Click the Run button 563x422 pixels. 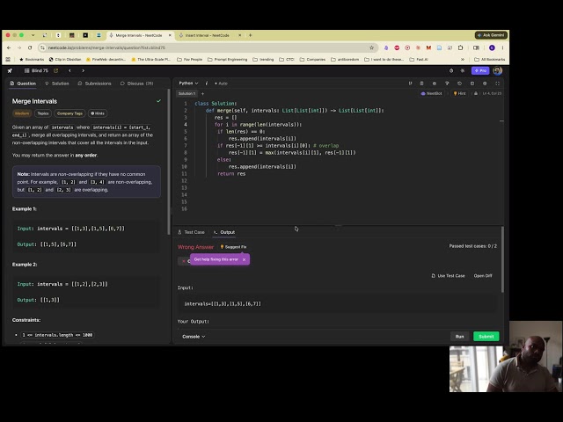[x=459, y=337]
